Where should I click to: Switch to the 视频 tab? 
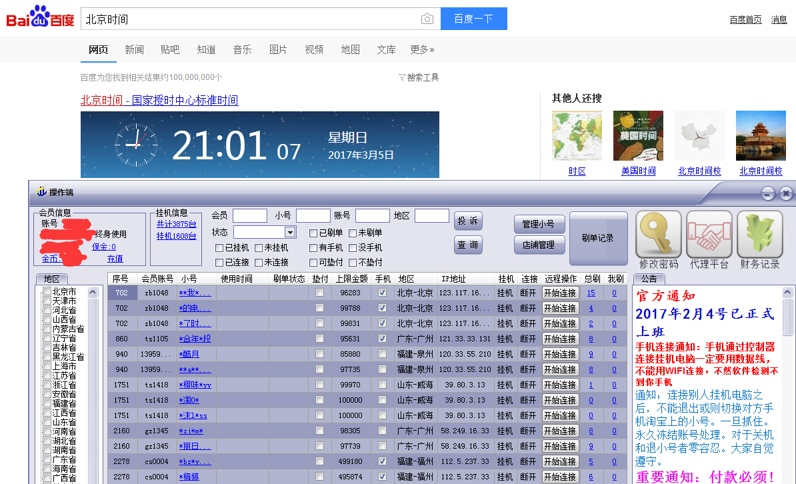(x=314, y=49)
